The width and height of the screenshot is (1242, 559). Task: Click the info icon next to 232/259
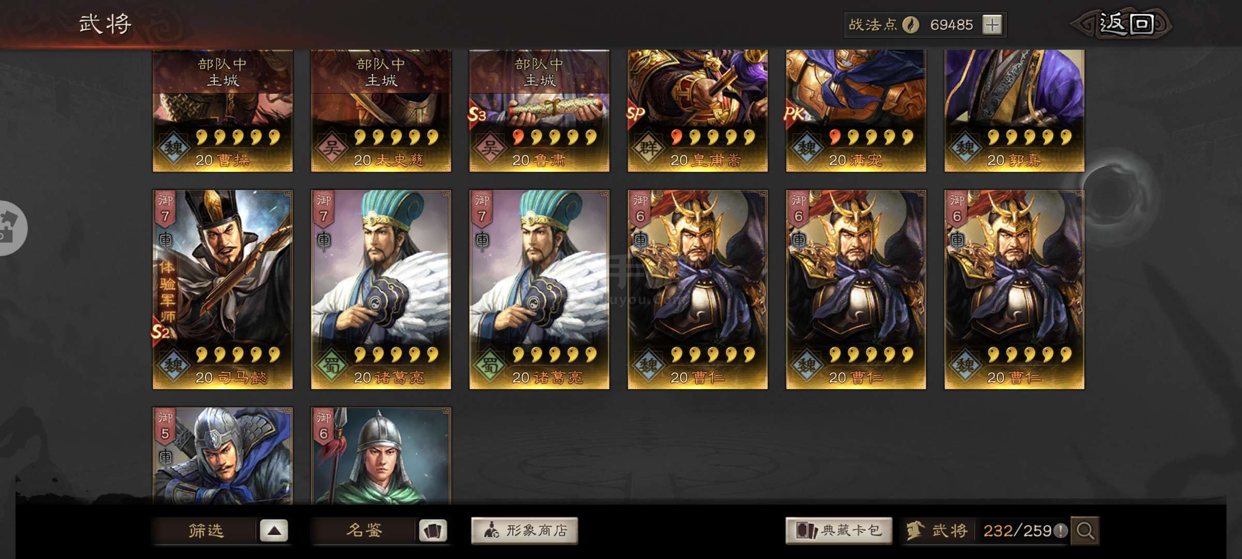1060,531
